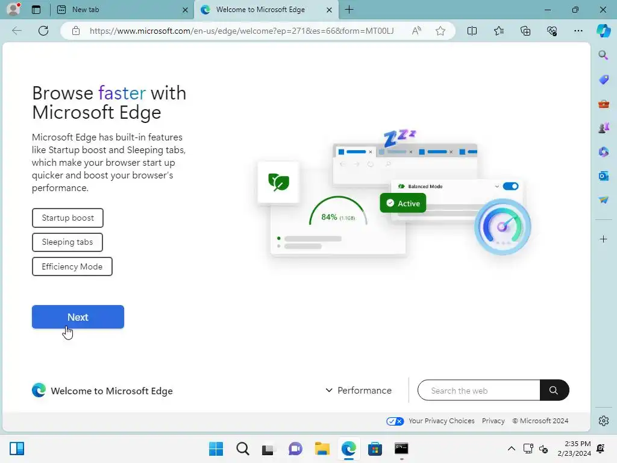This screenshot has height=463, width=617.
Task: Toggle Your Privacy Choices switch icon
Action: [x=395, y=421]
